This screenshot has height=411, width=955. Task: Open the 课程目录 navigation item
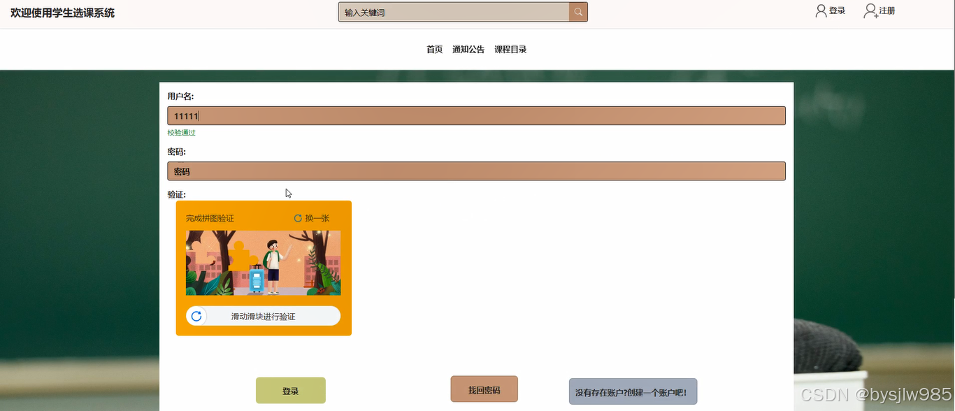click(510, 49)
